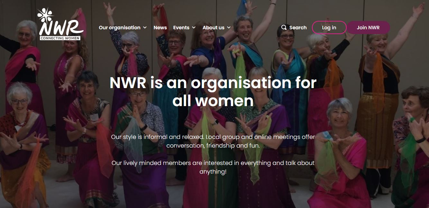The image size is (429, 208).
Task: Click the lively minded members paragraph
Action: point(213,167)
